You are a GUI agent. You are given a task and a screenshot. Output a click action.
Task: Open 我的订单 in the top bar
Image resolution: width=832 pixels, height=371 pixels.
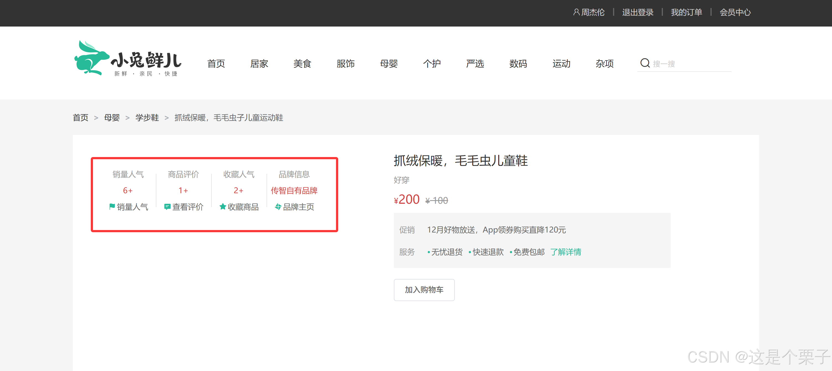coord(686,12)
